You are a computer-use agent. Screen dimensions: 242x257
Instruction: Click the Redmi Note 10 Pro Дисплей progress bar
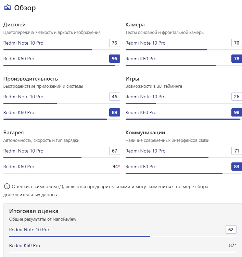pyautogui.click(x=62, y=50)
